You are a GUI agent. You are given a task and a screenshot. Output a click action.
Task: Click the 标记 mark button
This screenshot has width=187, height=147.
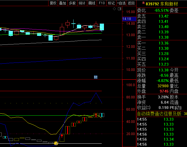pyautogui.click(x=111, y=3)
